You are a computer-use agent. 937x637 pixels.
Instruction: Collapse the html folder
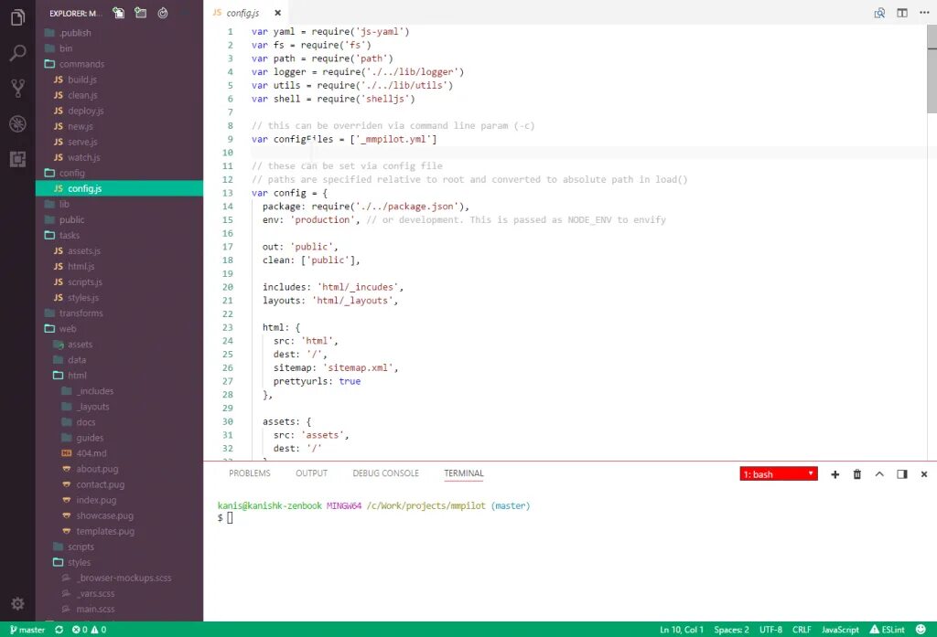[x=119, y=375]
